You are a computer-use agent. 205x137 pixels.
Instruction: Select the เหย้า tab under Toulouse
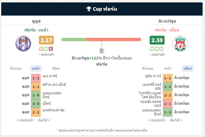[x=36, y=68]
